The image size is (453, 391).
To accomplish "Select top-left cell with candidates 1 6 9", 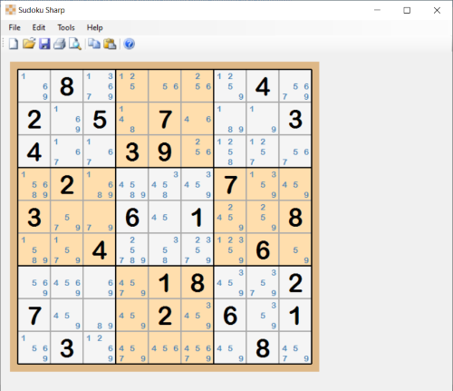I will click(34, 86).
